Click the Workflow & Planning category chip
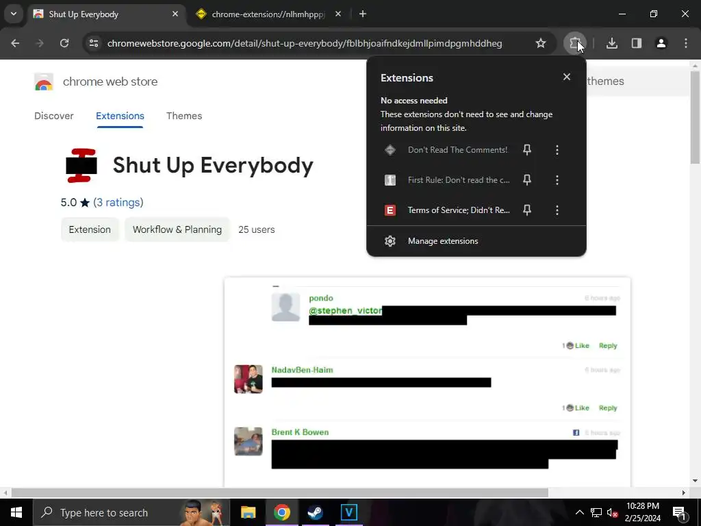This screenshot has height=526, width=701. tap(177, 229)
